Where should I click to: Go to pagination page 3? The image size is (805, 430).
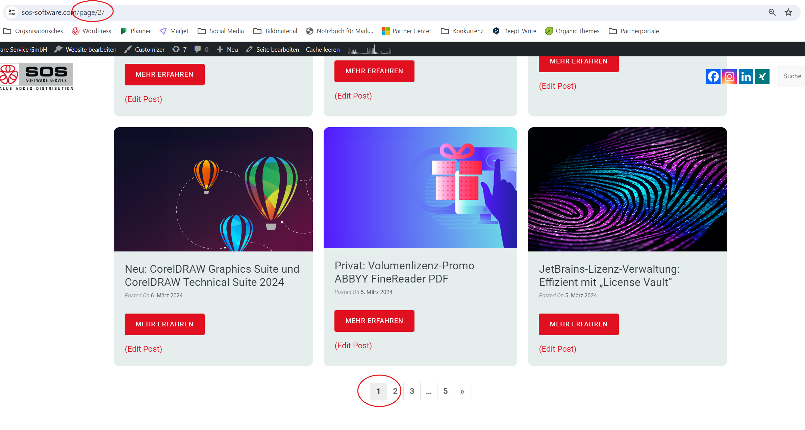tap(412, 392)
